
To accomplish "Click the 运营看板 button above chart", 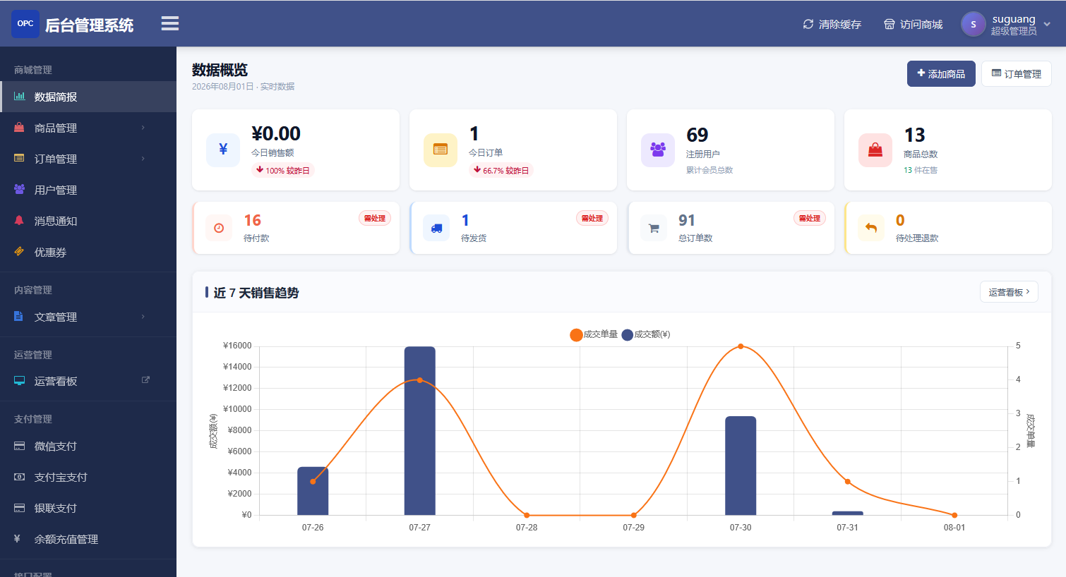I will coord(1009,292).
